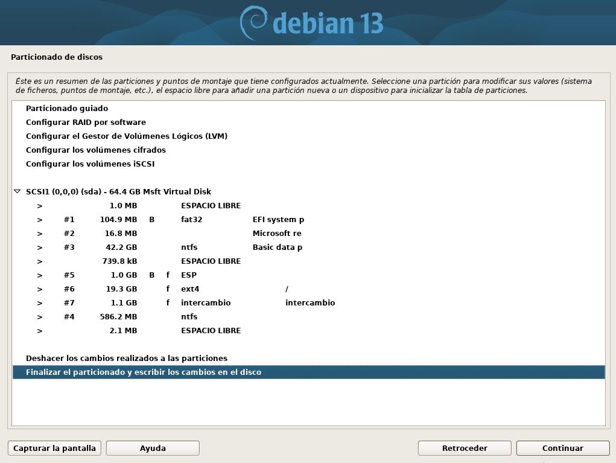Open the Ayuda help button
This screenshot has width=616, height=463.
tap(153, 448)
